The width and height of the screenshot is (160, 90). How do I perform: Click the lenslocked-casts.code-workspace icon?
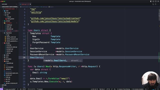click(4, 73)
